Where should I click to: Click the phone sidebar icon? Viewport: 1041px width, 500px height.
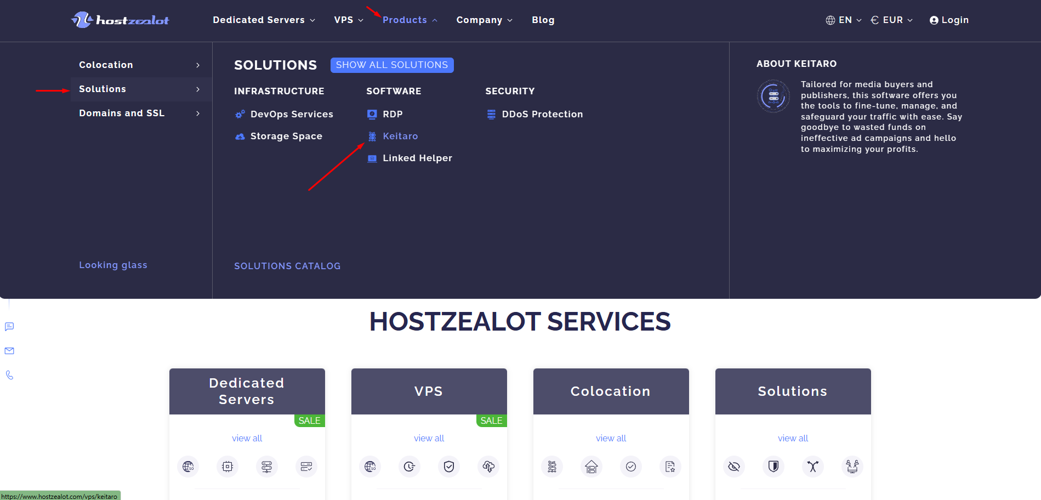[x=9, y=375]
